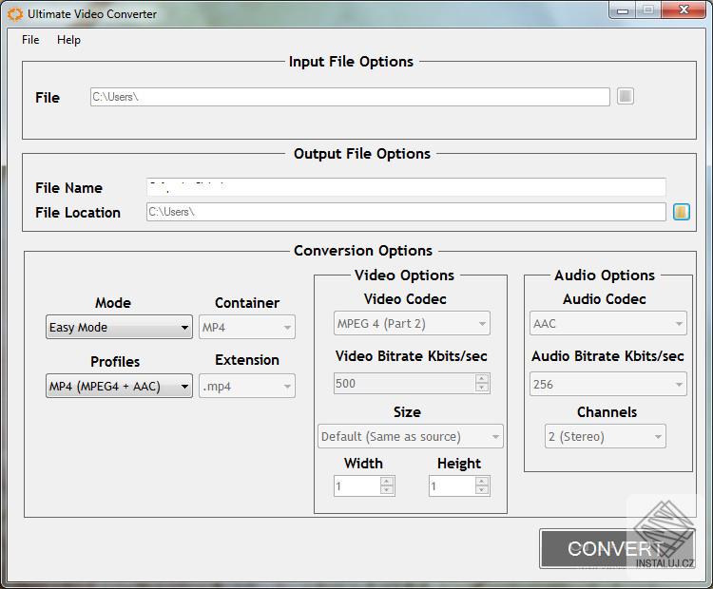The width and height of the screenshot is (713, 589).
Task: Open the Channels dropdown 2 (Stereo)
Action: click(x=606, y=436)
